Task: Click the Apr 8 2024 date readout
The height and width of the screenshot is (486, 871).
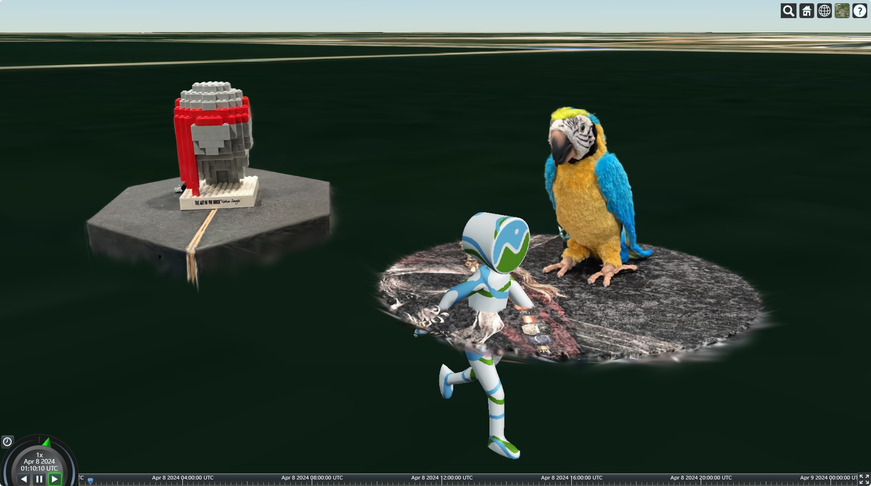Action: tap(40, 461)
